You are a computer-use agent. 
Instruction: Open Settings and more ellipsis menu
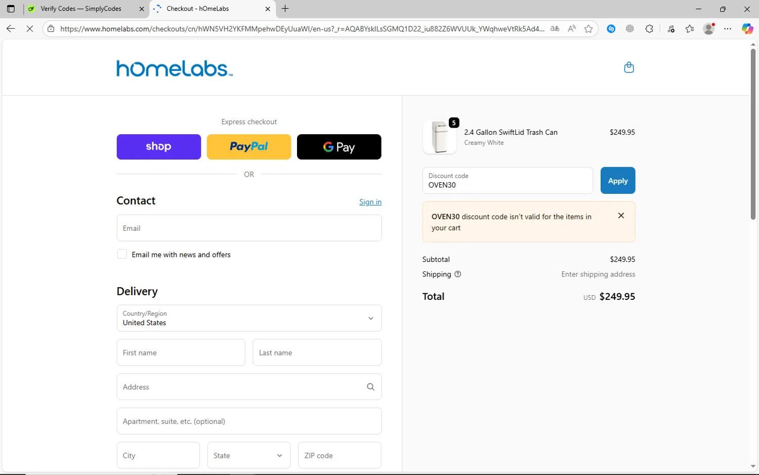(x=728, y=29)
